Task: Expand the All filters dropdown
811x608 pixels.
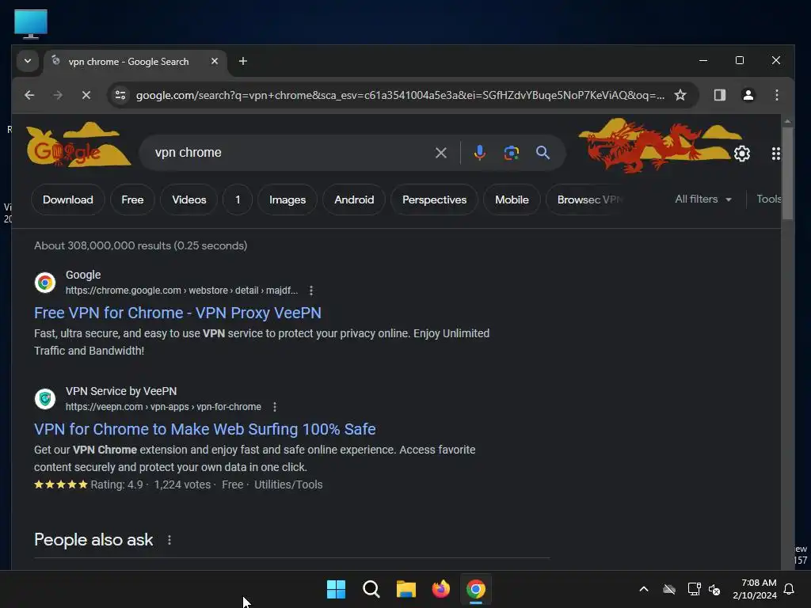Action: tap(703, 199)
